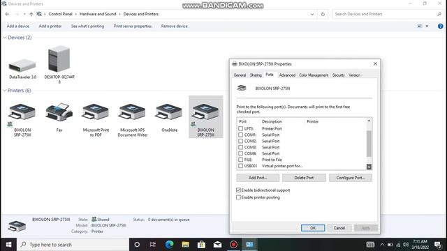The image size is (447, 251).
Task: Open File Explorer from taskbar
Action: [185, 245]
